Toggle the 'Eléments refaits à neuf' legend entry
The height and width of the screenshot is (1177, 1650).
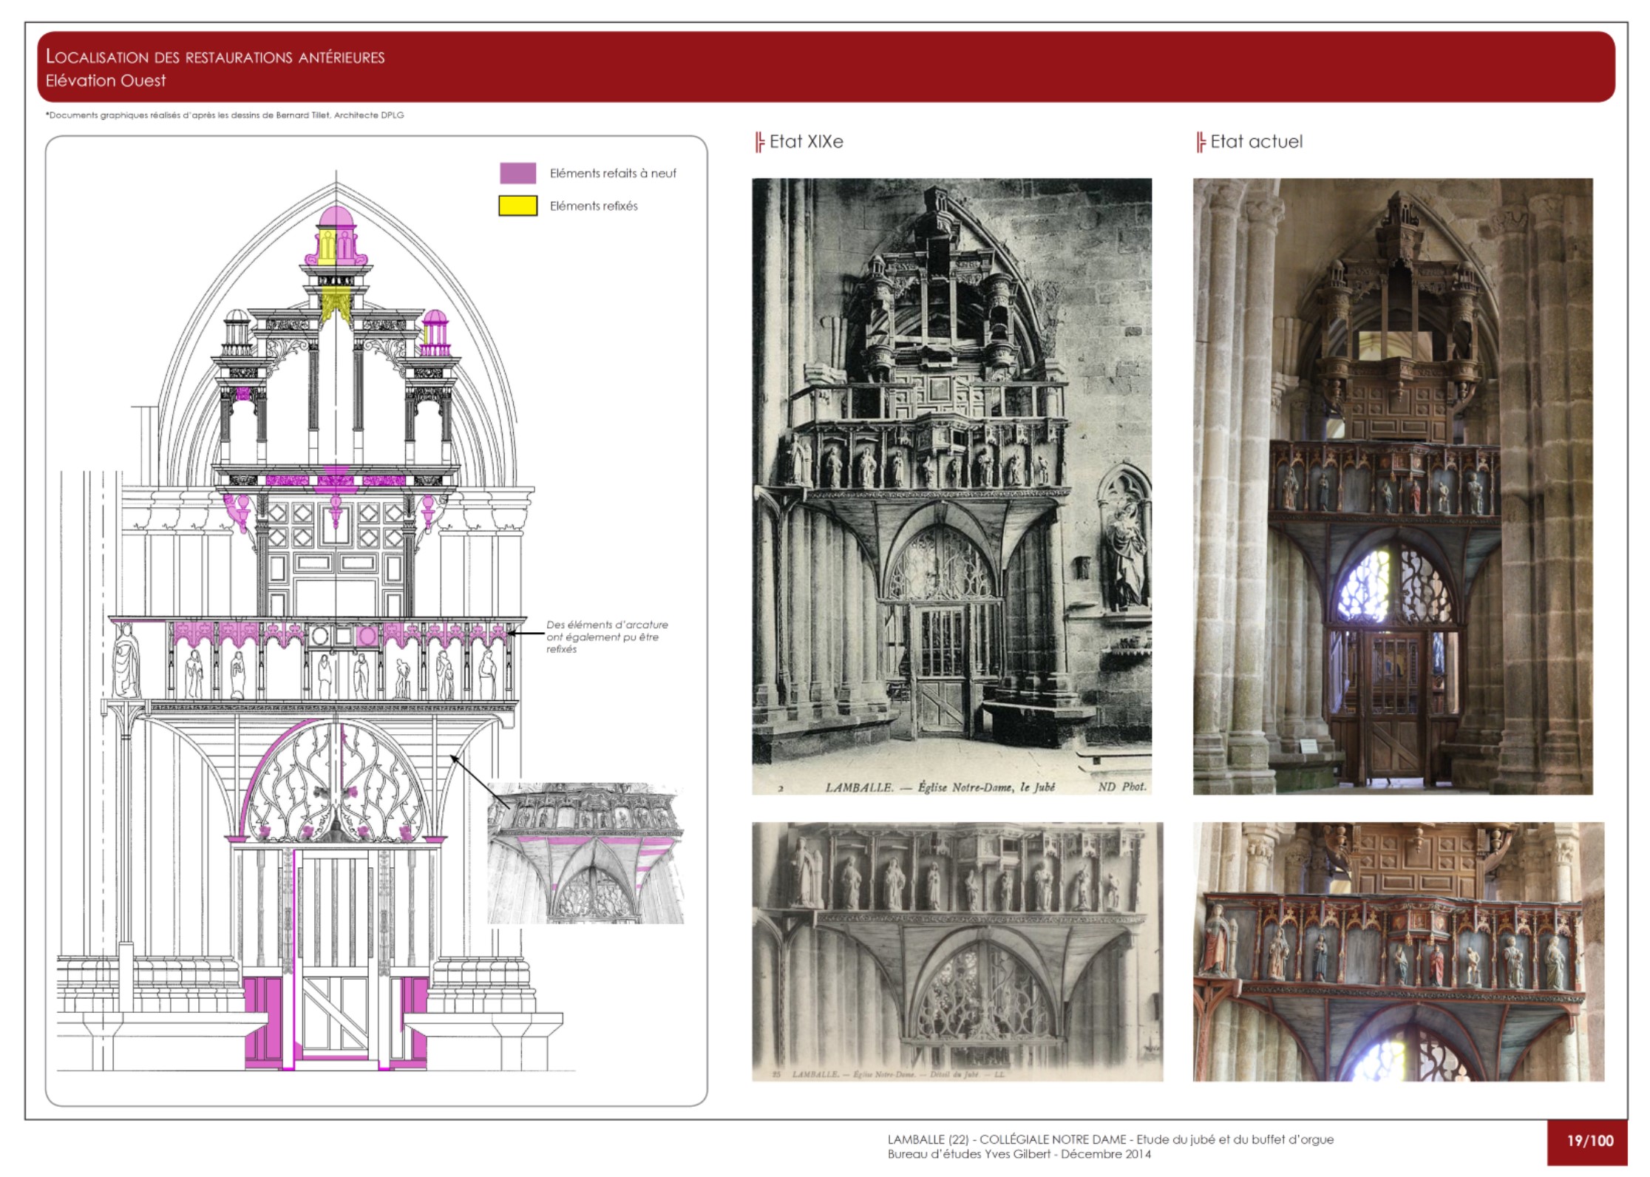point(614,172)
